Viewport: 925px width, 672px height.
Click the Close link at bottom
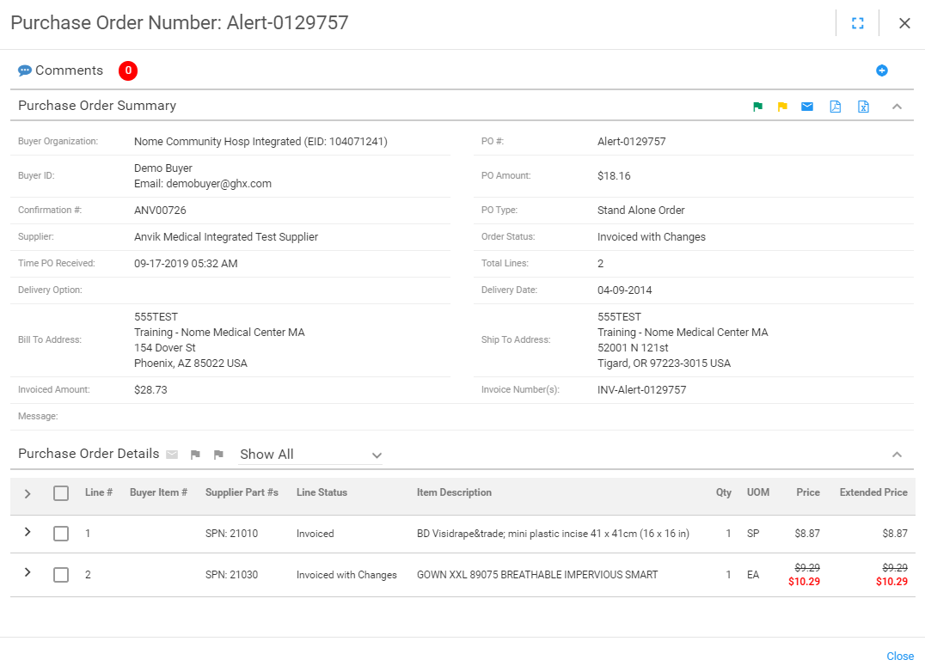pos(900,656)
